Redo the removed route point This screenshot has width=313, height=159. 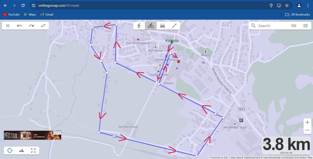[31, 26]
